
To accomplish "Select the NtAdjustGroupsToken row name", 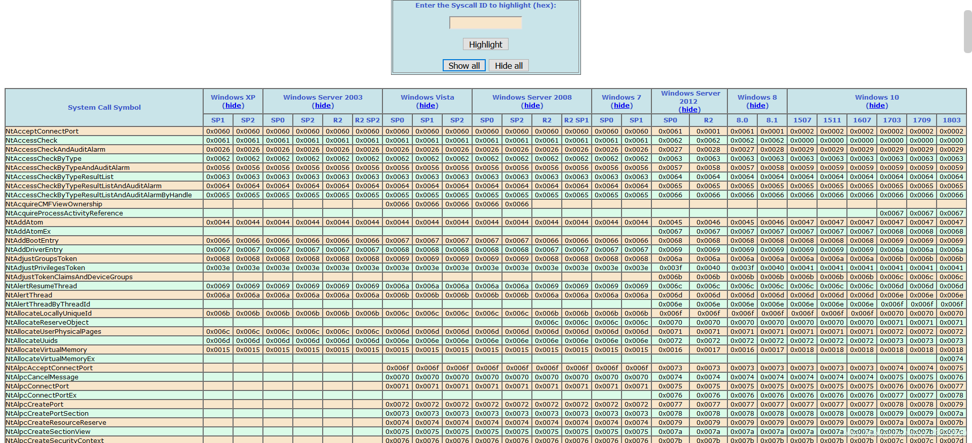I will [x=42, y=259].
